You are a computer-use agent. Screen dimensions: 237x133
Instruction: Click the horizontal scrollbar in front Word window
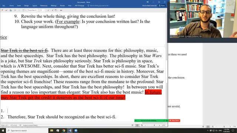click(x=83, y=123)
